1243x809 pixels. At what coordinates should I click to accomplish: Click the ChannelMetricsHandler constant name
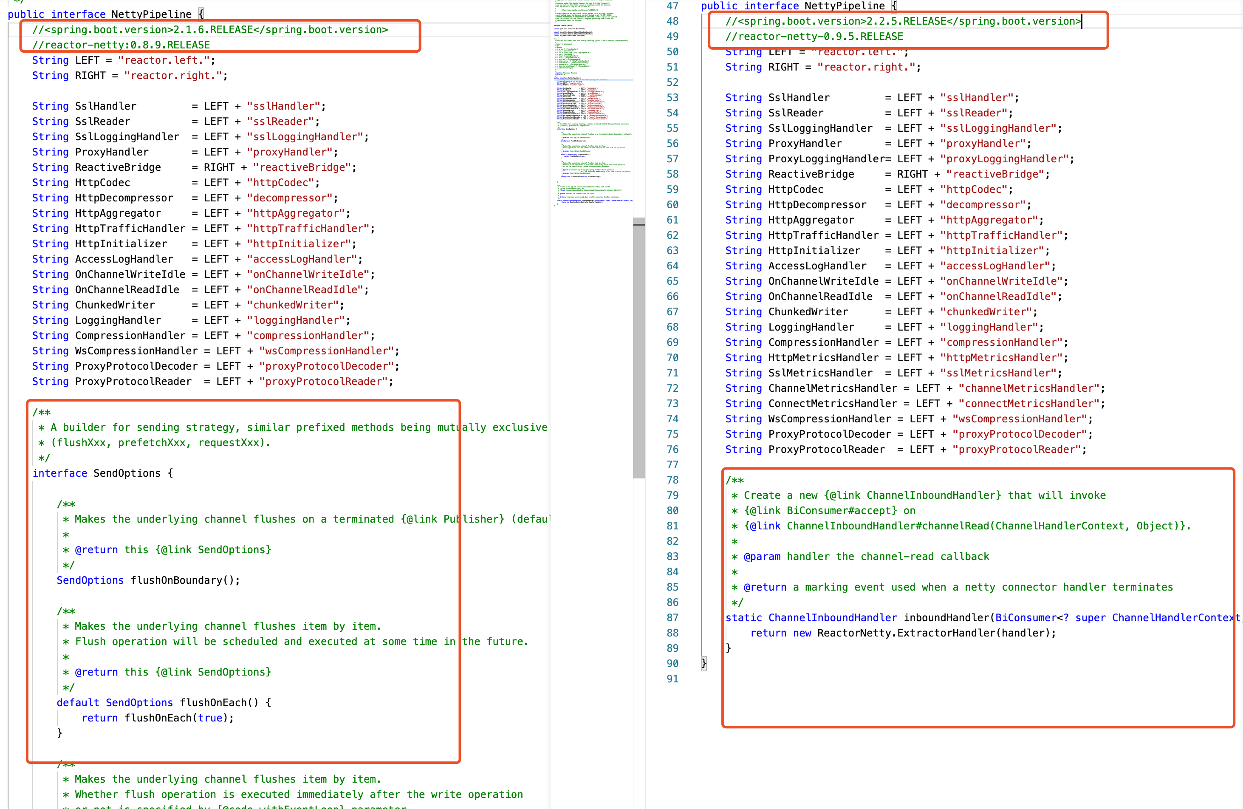(833, 388)
